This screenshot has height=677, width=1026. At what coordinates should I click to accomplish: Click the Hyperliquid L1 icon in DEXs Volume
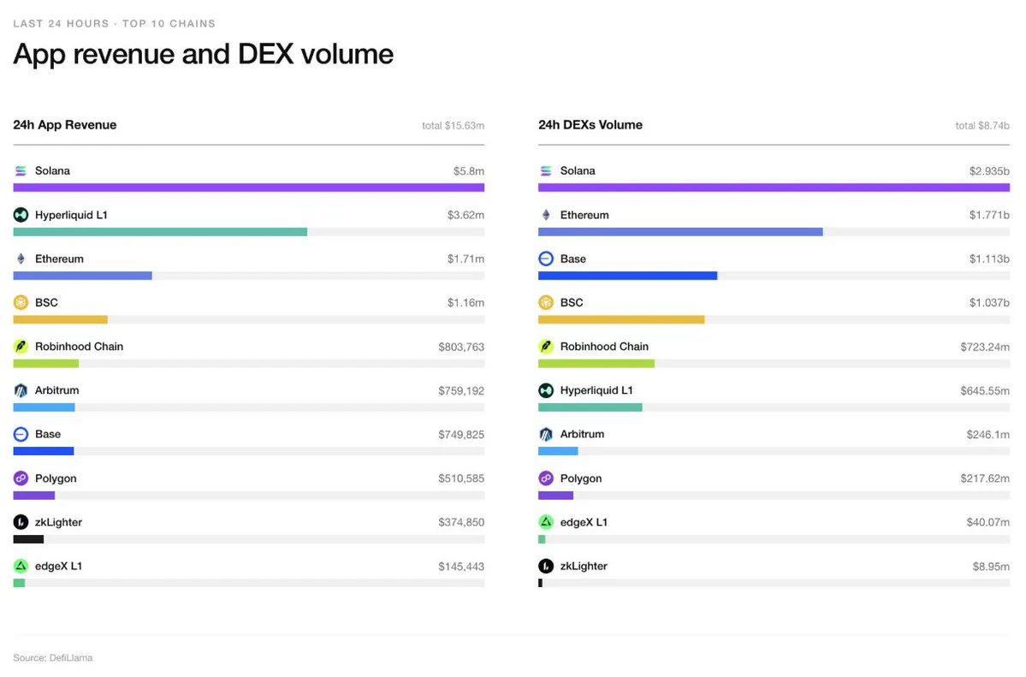pos(546,390)
